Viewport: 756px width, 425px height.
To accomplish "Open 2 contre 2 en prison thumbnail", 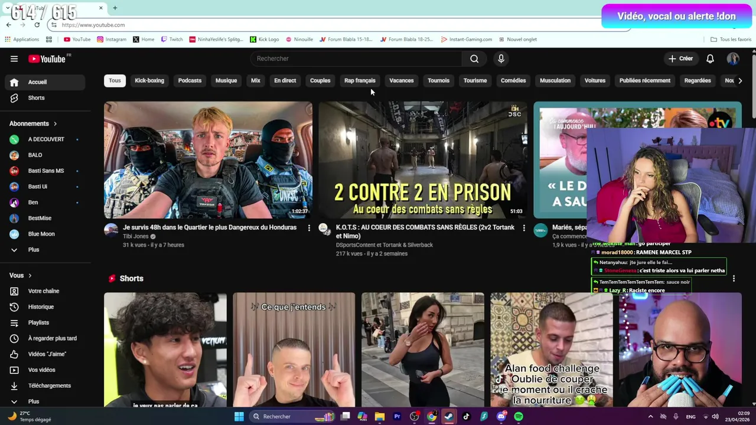I will pos(423,160).
